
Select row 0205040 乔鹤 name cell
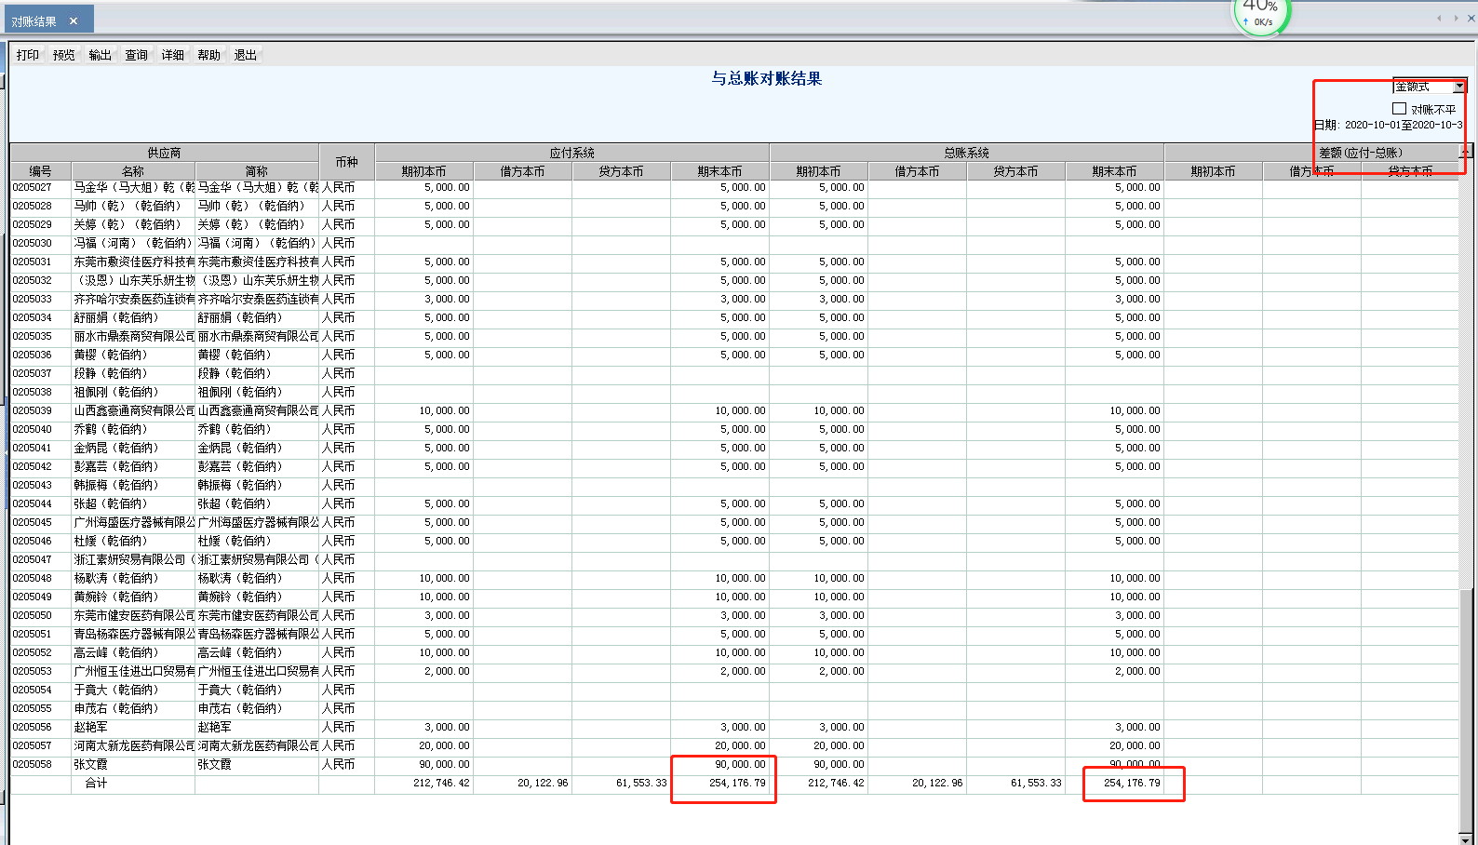click(133, 429)
